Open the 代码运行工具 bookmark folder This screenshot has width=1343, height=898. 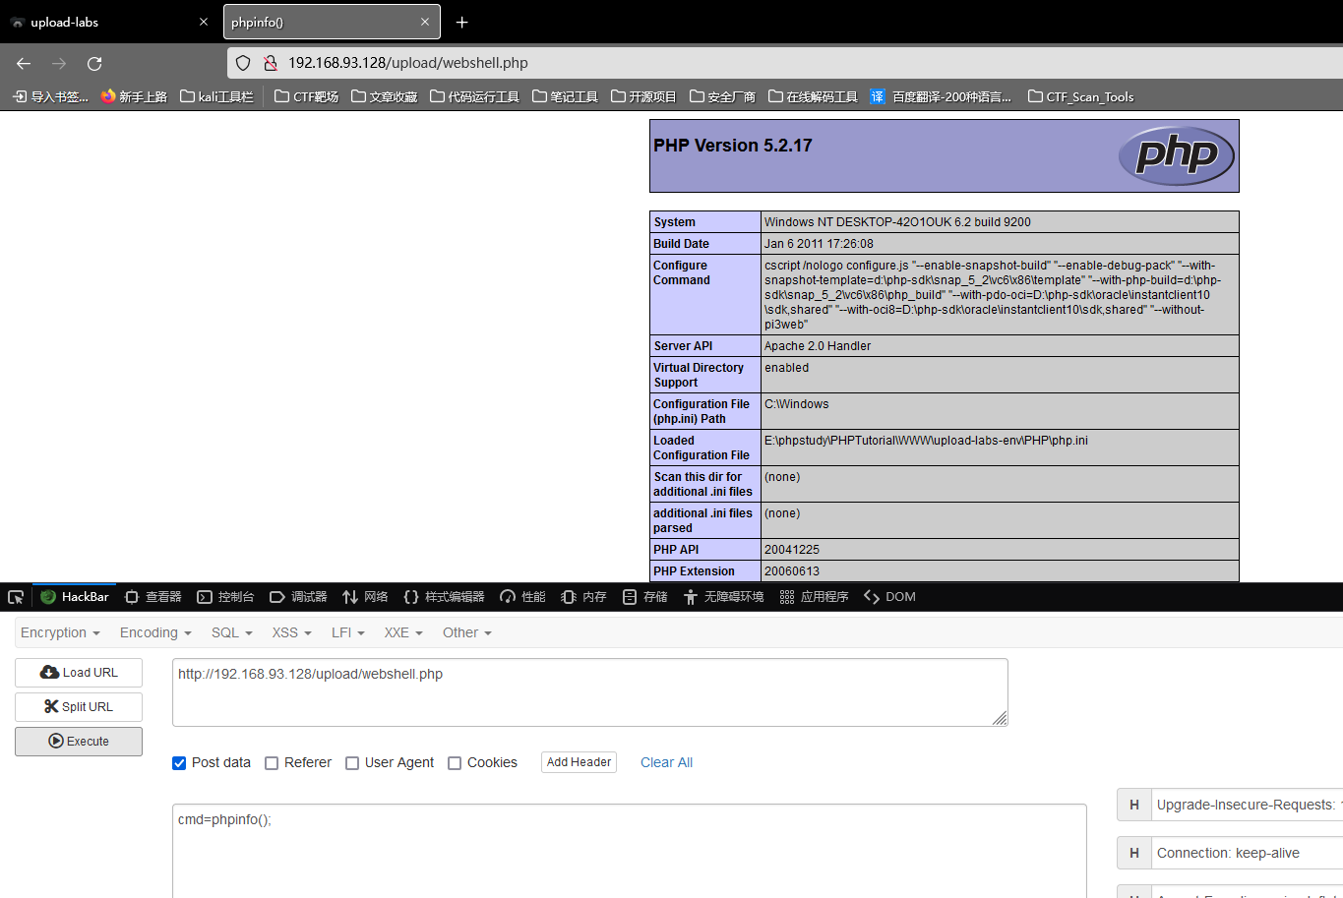tap(474, 96)
